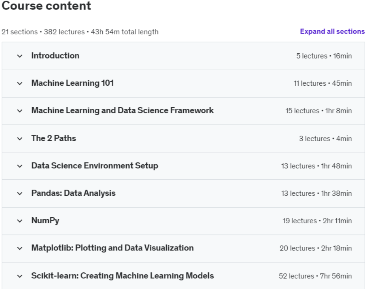The height and width of the screenshot is (289, 365).
Task: Select the "5 lectures • 16min" label
Action: (x=323, y=56)
